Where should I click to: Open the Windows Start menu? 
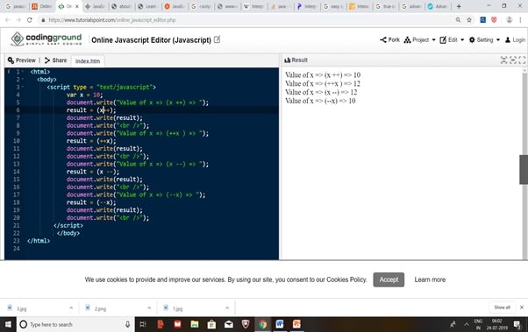(8, 325)
